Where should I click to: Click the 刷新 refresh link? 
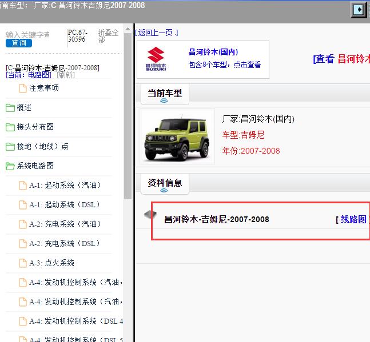point(66,75)
